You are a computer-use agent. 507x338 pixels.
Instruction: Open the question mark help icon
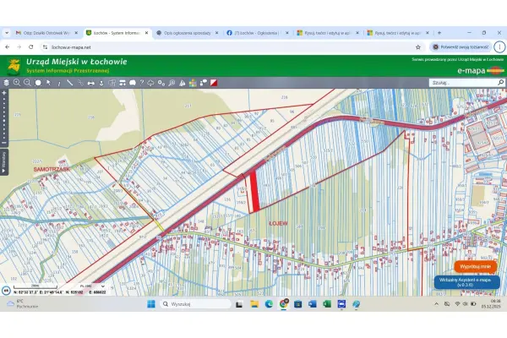(142, 83)
